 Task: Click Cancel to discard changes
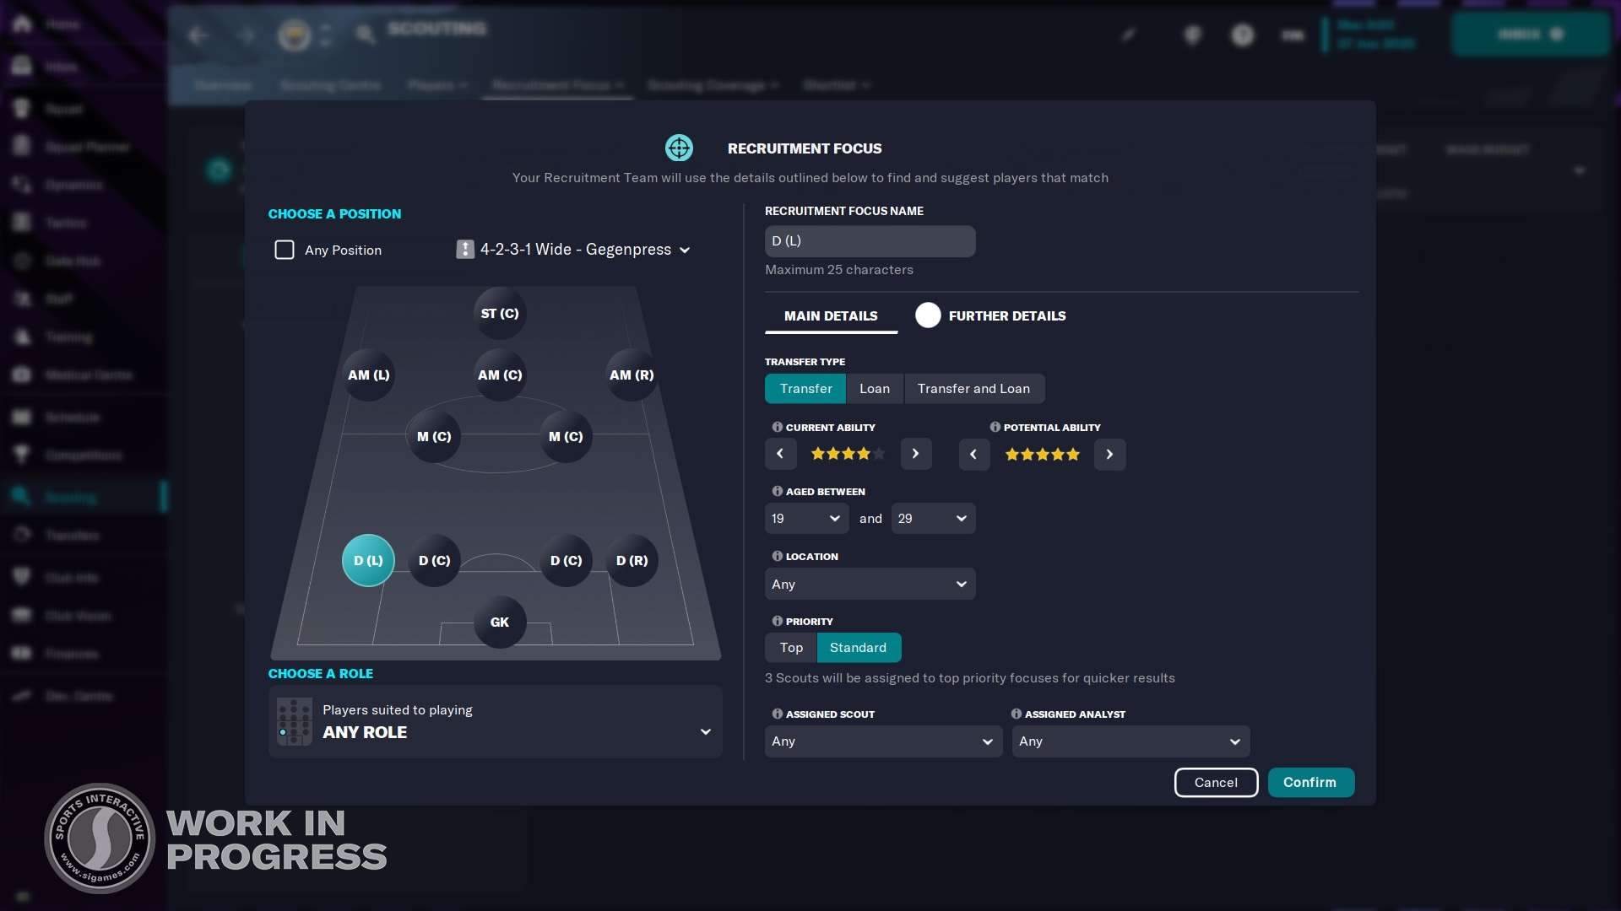(x=1215, y=782)
